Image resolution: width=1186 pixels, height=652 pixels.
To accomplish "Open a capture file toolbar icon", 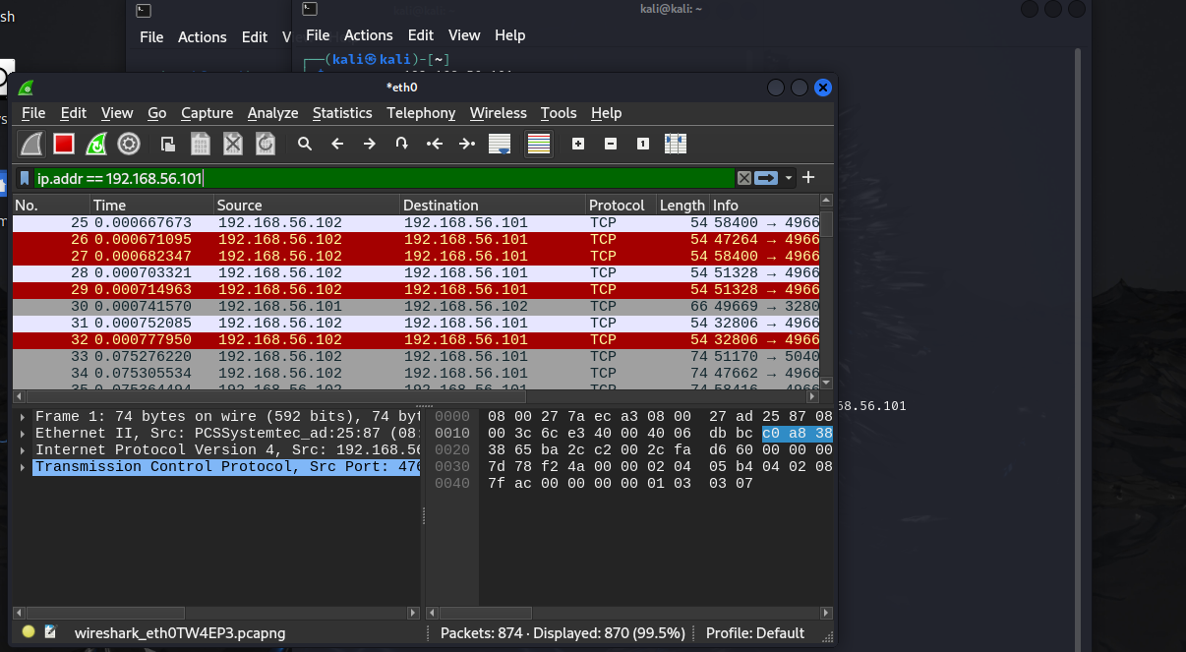I will pos(168,144).
